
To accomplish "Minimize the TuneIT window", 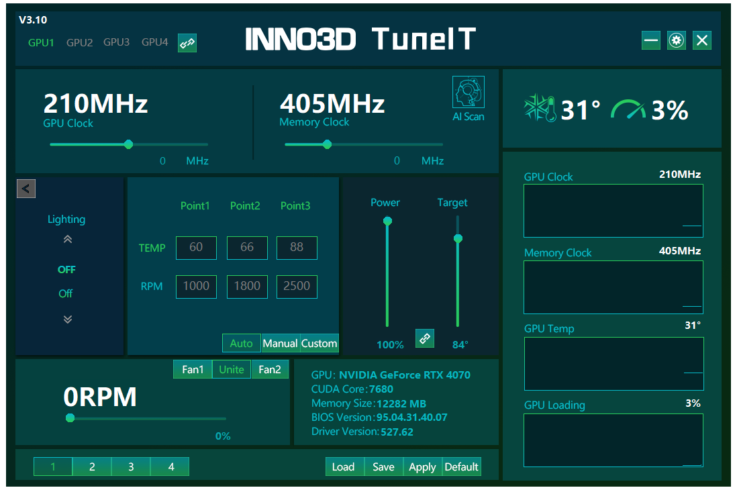I will click(651, 40).
